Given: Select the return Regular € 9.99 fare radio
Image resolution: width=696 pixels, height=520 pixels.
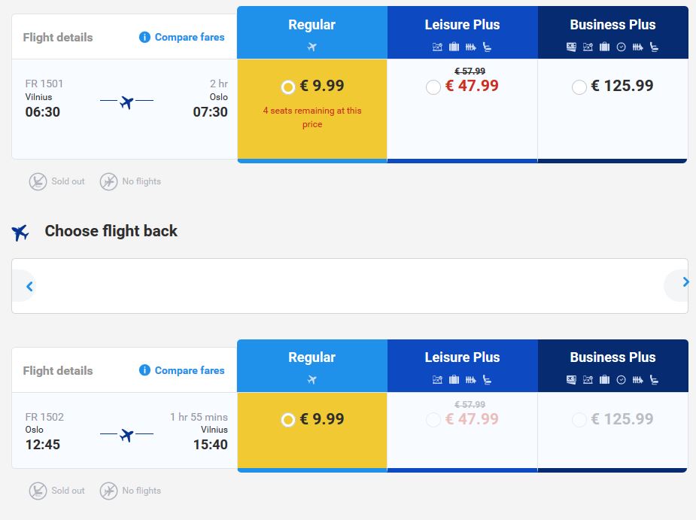Looking at the screenshot, I should (x=288, y=420).
